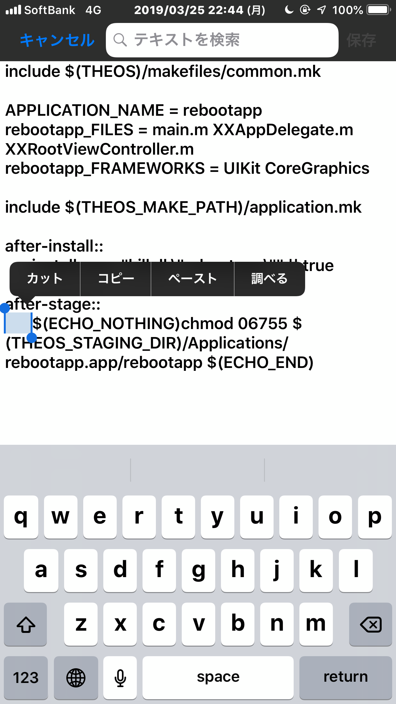Tap the line 'include $(THEOS)/makefiles/common.mk'
The width and height of the screenshot is (396, 704).
click(x=163, y=71)
